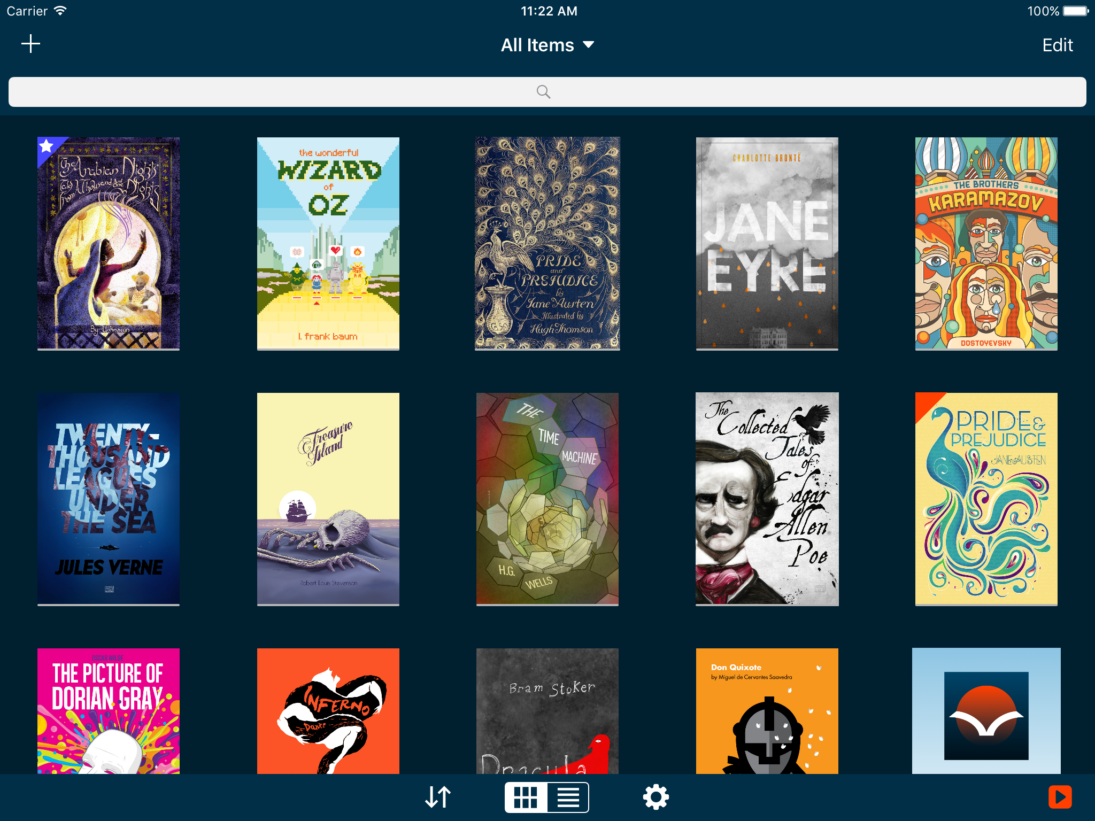Focus the library search field
The image size is (1095, 821).
tap(547, 92)
